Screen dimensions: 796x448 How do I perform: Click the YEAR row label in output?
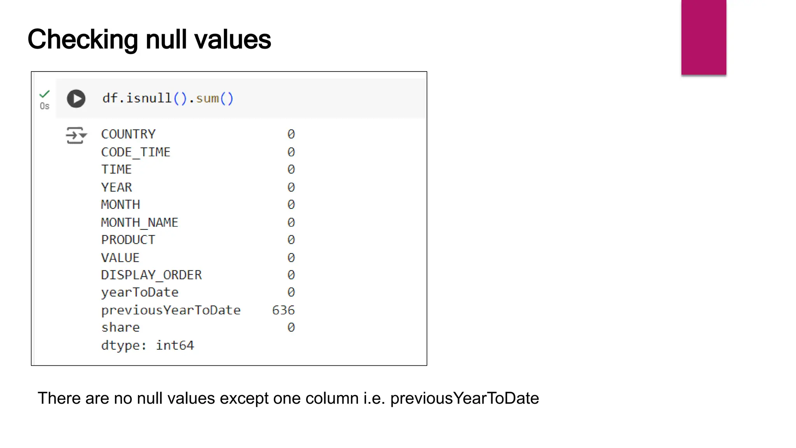[117, 187]
